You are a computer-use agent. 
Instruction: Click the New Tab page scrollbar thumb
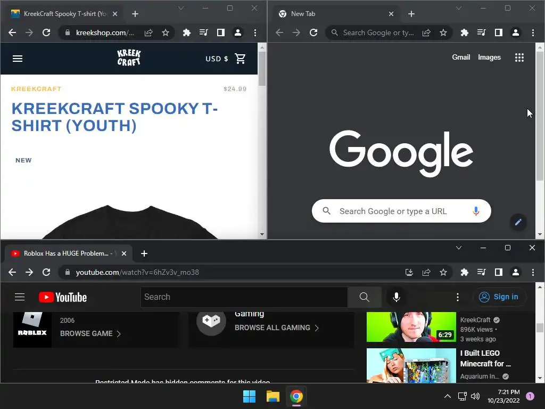coord(540,116)
